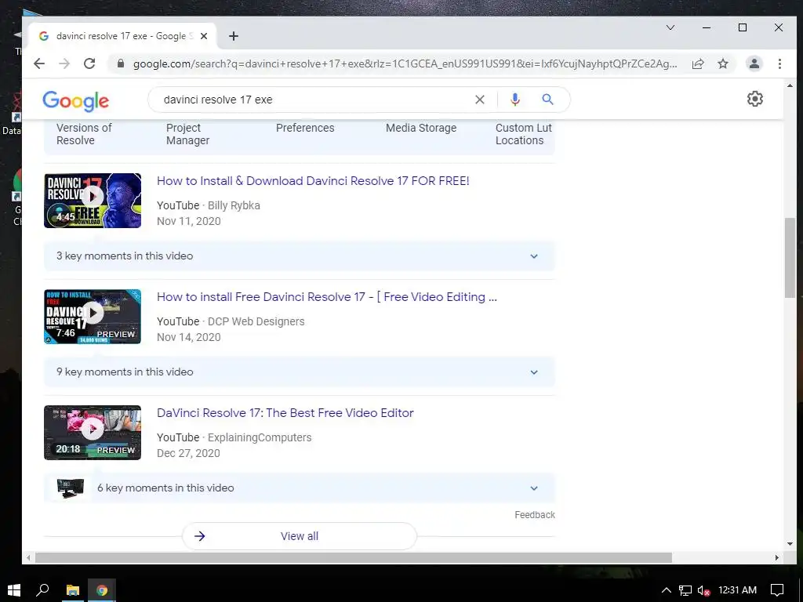Share this page from address bar

[x=698, y=63]
